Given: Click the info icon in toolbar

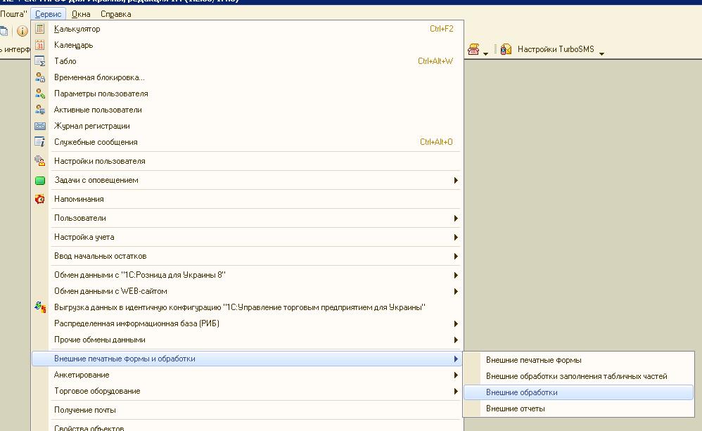Looking at the screenshot, I should coord(22,31).
